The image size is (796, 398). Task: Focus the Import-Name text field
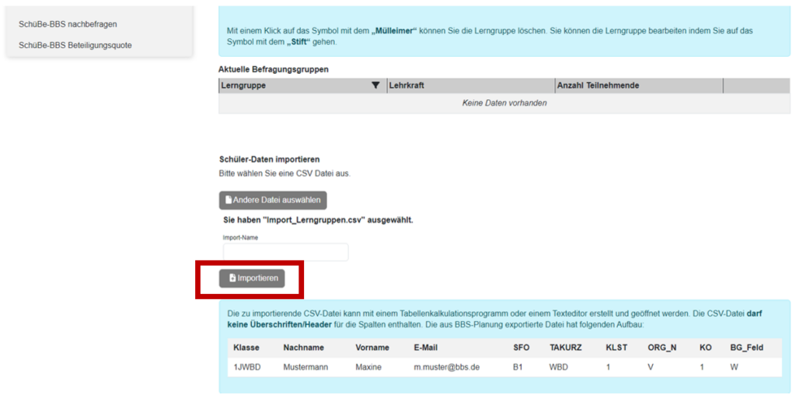(x=285, y=252)
